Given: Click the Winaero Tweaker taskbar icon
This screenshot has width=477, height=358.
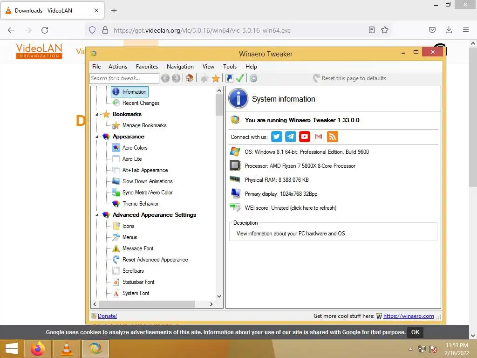Looking at the screenshot, I should 95,349.
